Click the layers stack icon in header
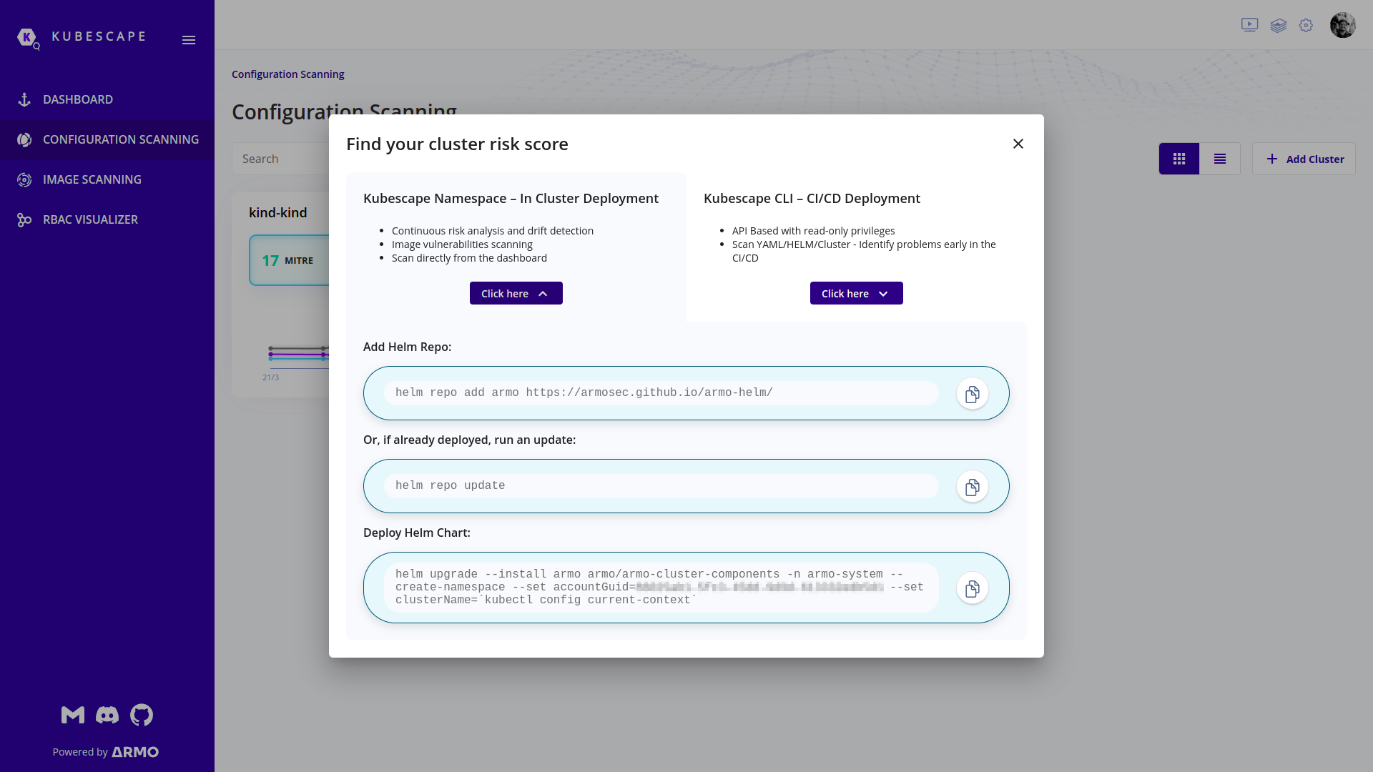The height and width of the screenshot is (772, 1373). click(1279, 25)
